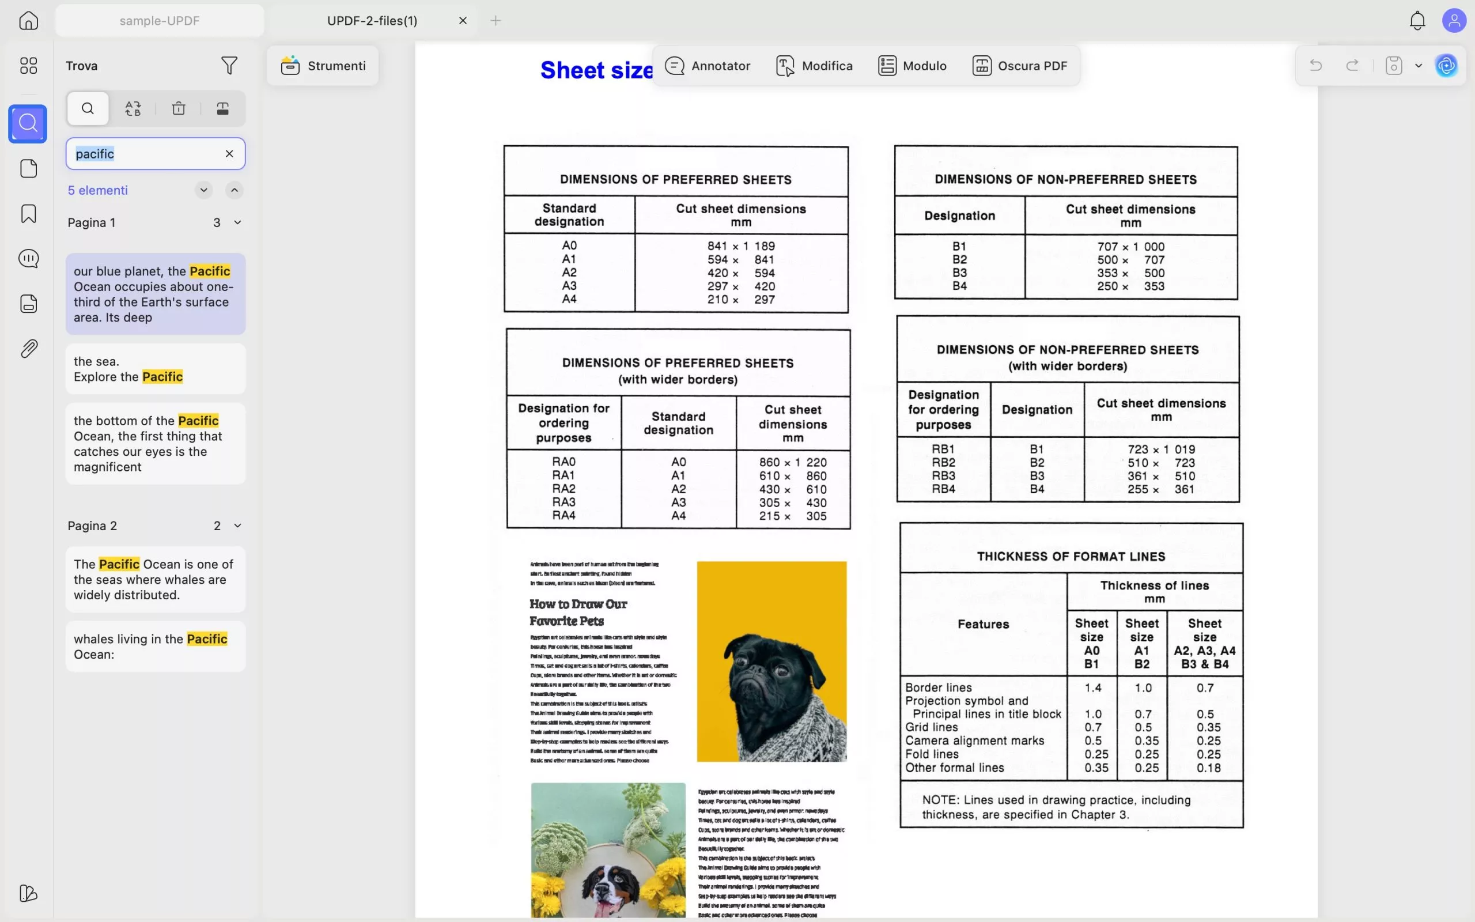Viewport: 1475px width, 922px height.
Task: Switch to the sample-UPDF tab
Action: click(160, 21)
